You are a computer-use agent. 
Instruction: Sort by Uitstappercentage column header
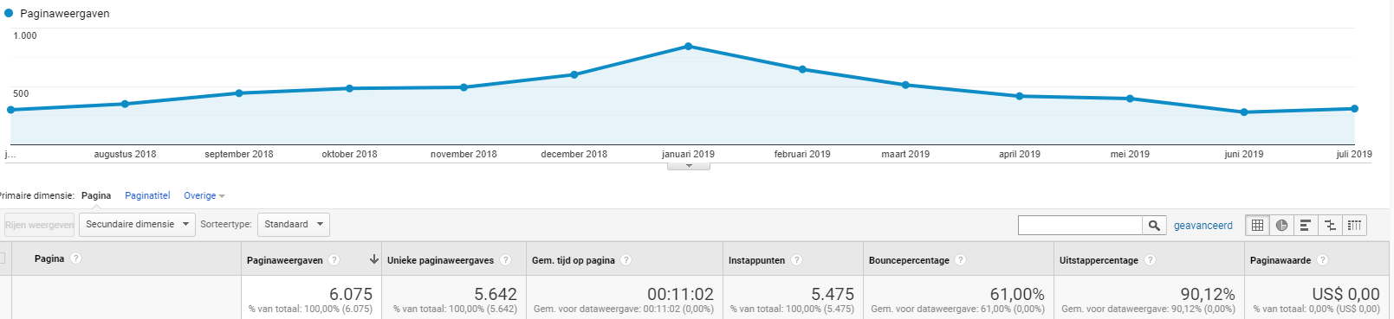coord(1099,260)
